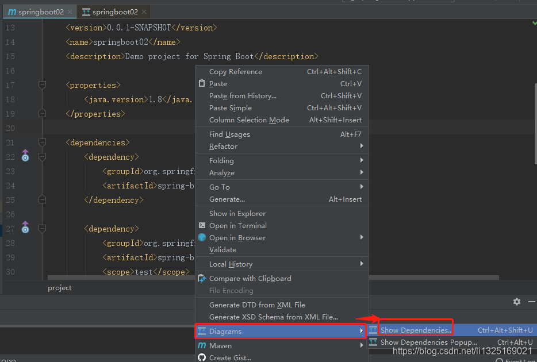Image resolution: width=537 pixels, height=362 pixels.
Task: Expand the Analyze submenu
Action: click(x=282, y=172)
